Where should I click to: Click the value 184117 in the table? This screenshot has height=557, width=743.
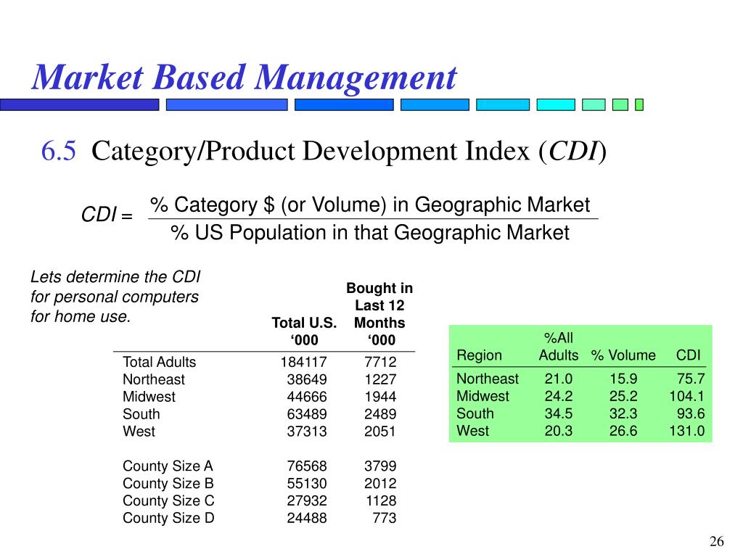304,362
